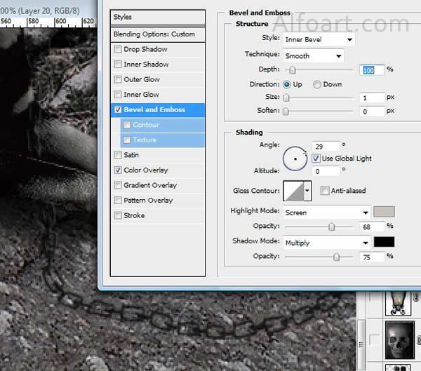Enable the Anti-aliased checkbox

click(324, 190)
